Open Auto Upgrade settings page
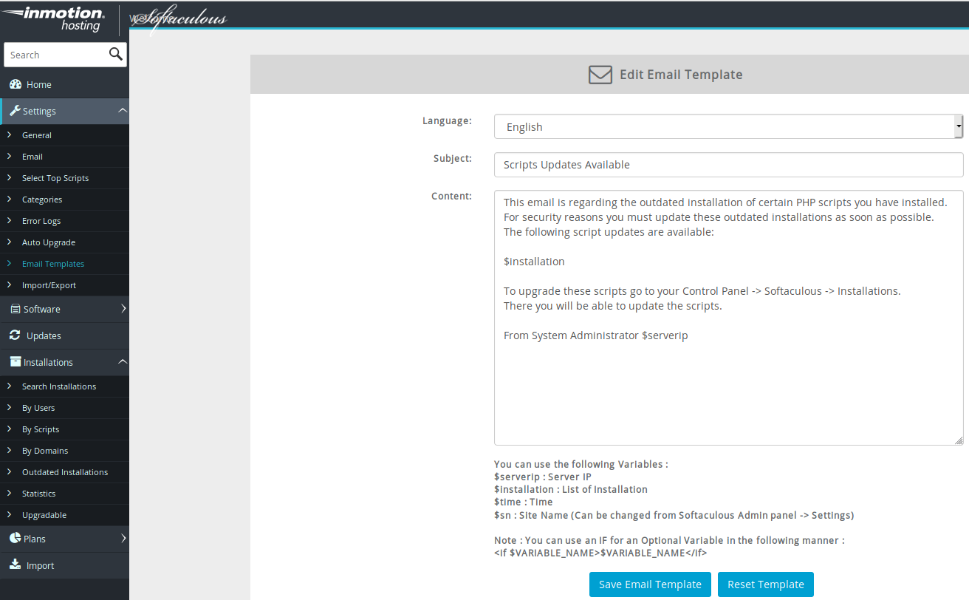969x600 pixels. (x=49, y=242)
